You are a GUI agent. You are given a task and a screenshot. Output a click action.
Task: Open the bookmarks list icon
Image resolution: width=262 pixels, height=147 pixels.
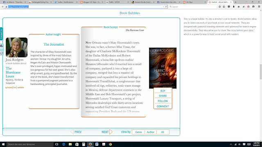click(224, 7)
